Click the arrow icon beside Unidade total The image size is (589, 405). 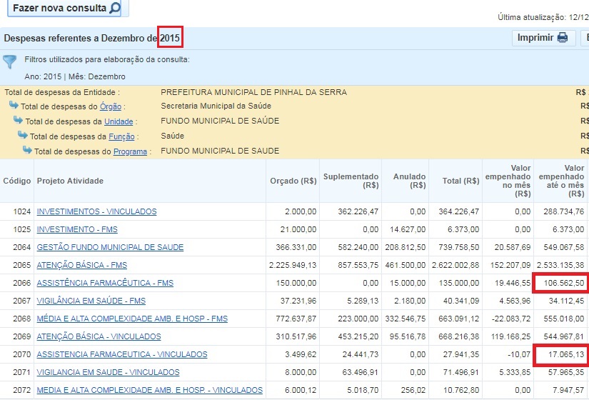pyautogui.click(x=19, y=121)
